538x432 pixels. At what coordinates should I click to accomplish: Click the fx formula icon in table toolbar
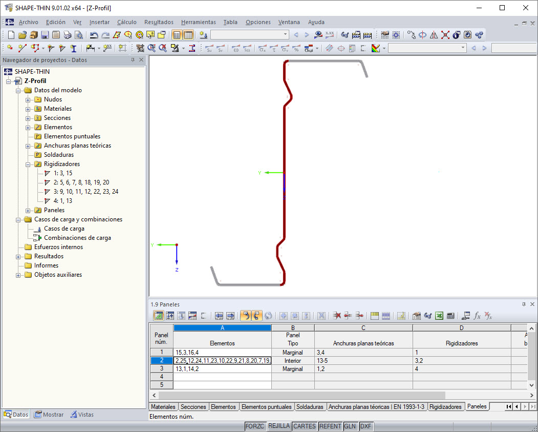(x=477, y=316)
